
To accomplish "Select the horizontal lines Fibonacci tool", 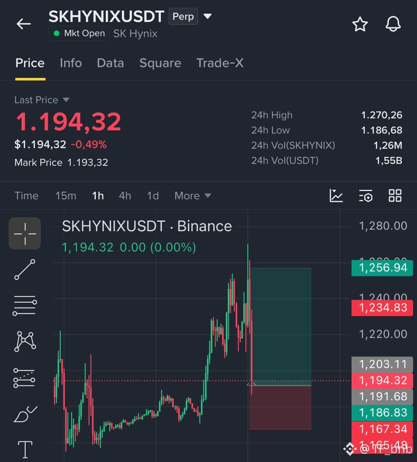I will [25, 305].
